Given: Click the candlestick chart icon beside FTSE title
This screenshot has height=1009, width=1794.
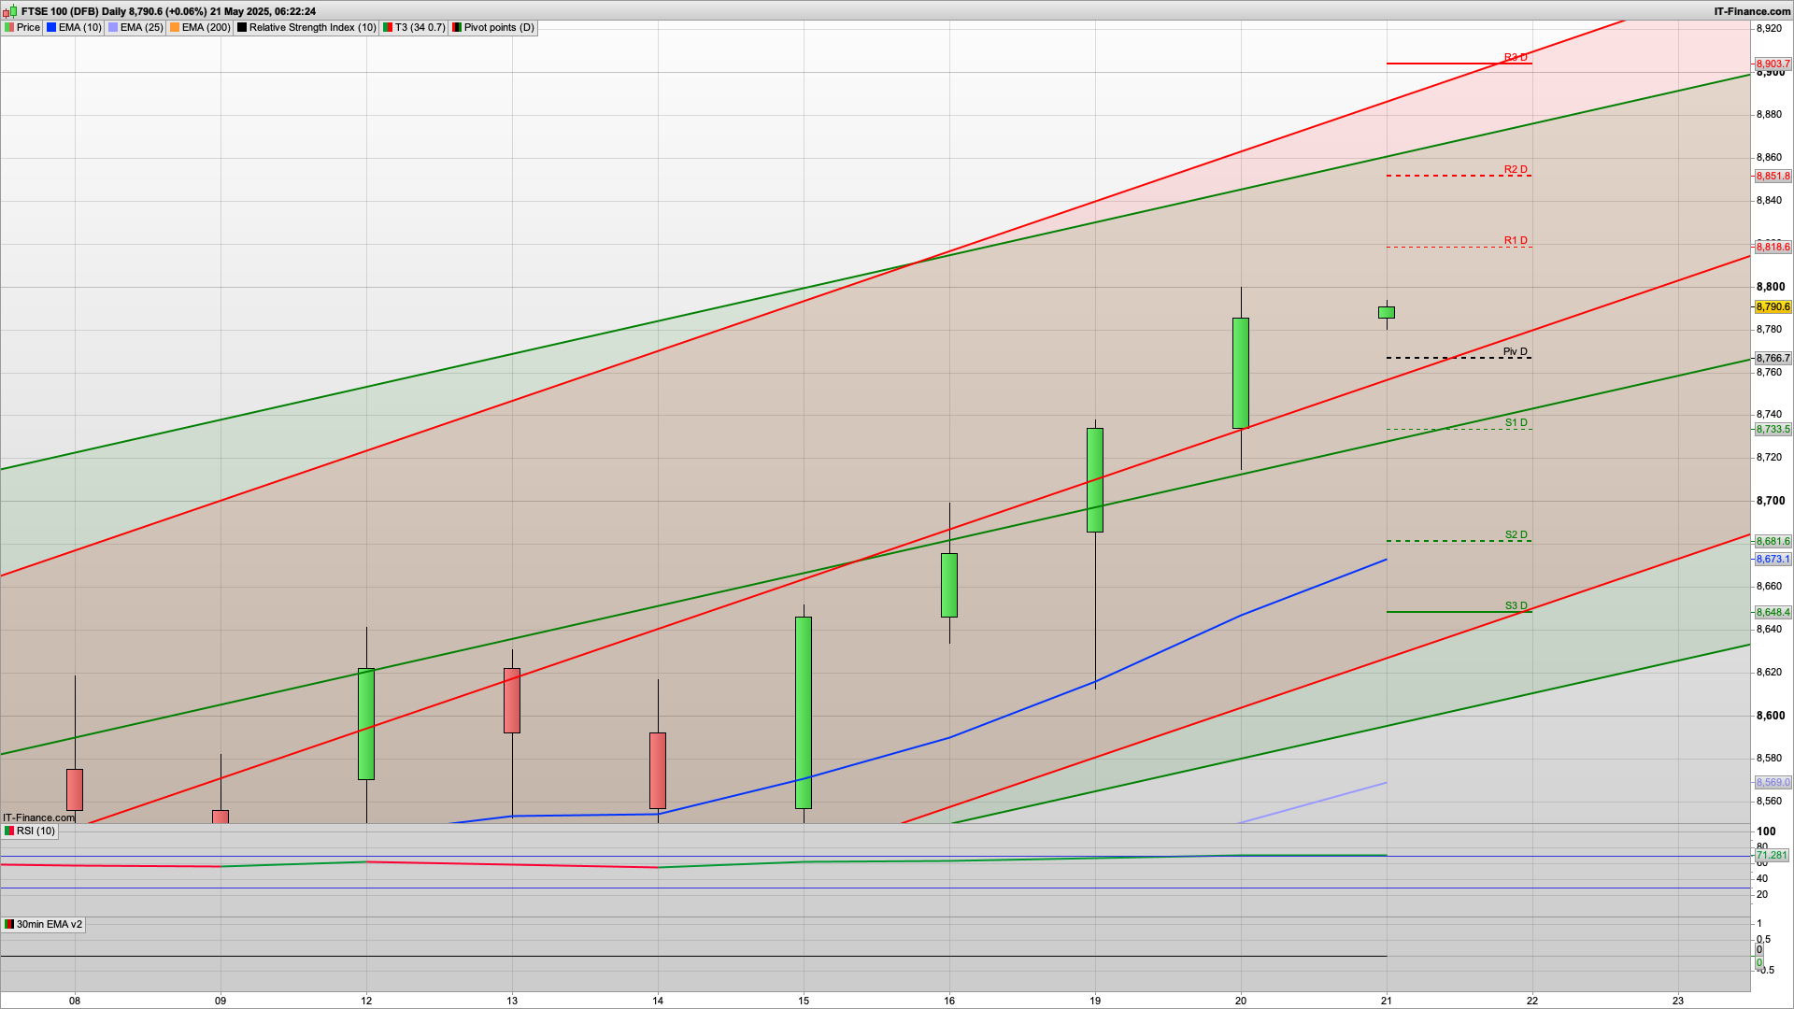Looking at the screenshot, I should pyautogui.click(x=9, y=11).
